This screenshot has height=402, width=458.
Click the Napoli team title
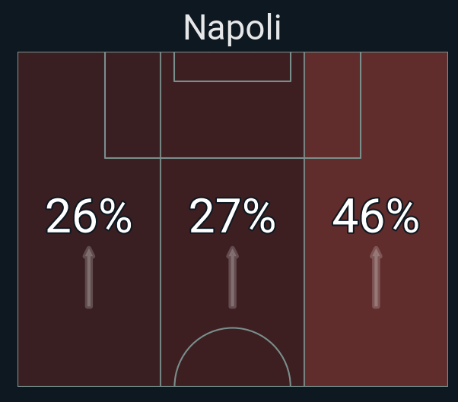(232, 27)
